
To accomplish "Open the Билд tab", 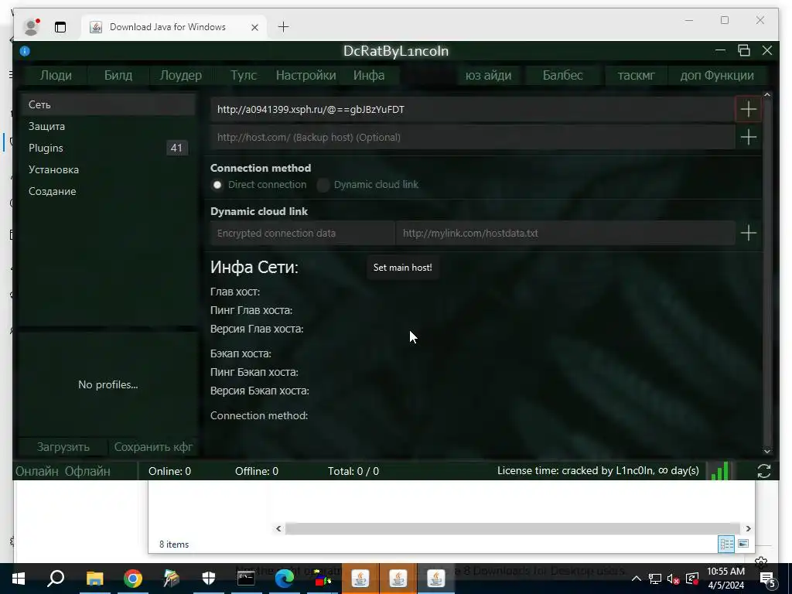I will point(118,75).
